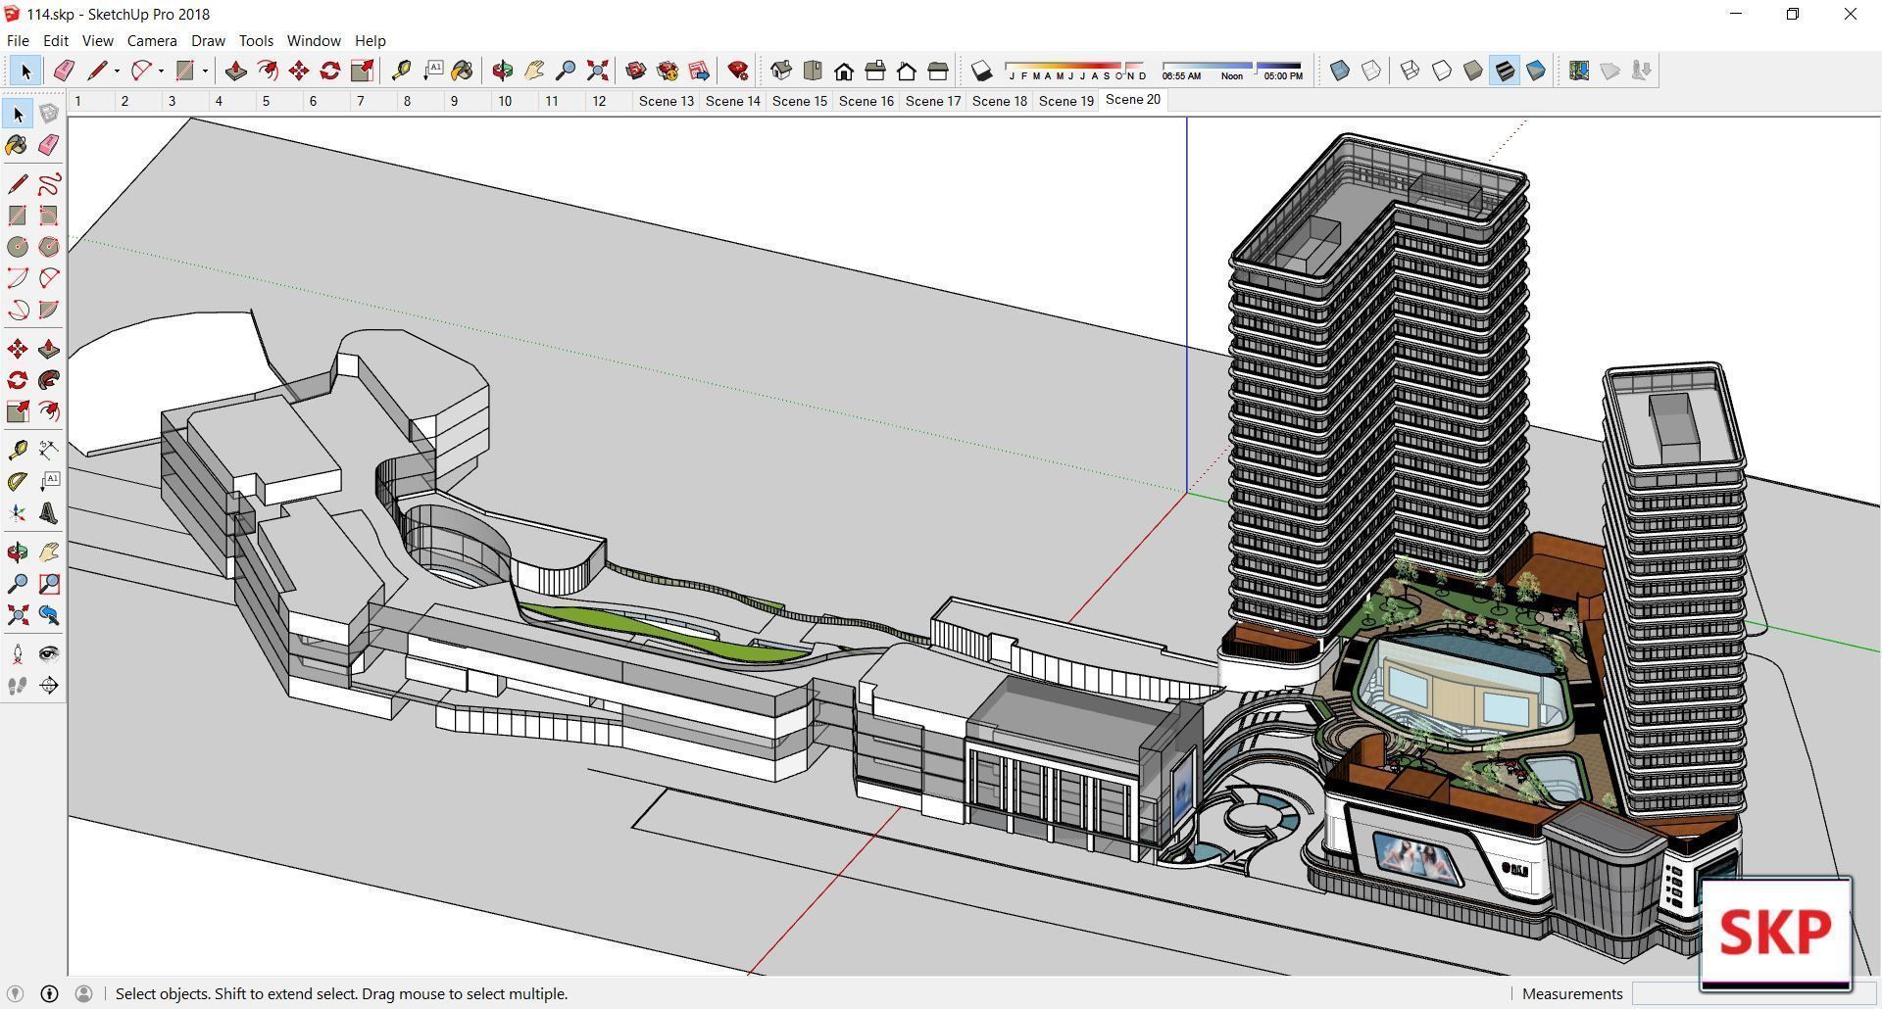The width and height of the screenshot is (1882, 1009).
Task: Select the Line pencil tool in top toolbar
Action: pyautogui.click(x=97, y=71)
